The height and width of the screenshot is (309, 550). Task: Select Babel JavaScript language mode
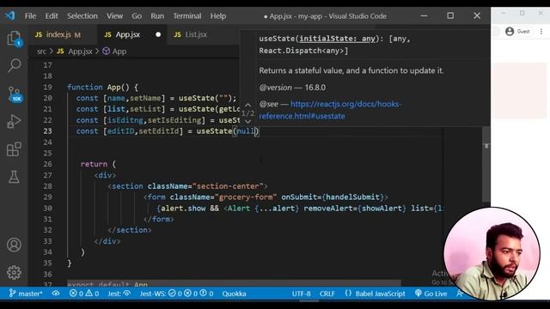click(375, 294)
